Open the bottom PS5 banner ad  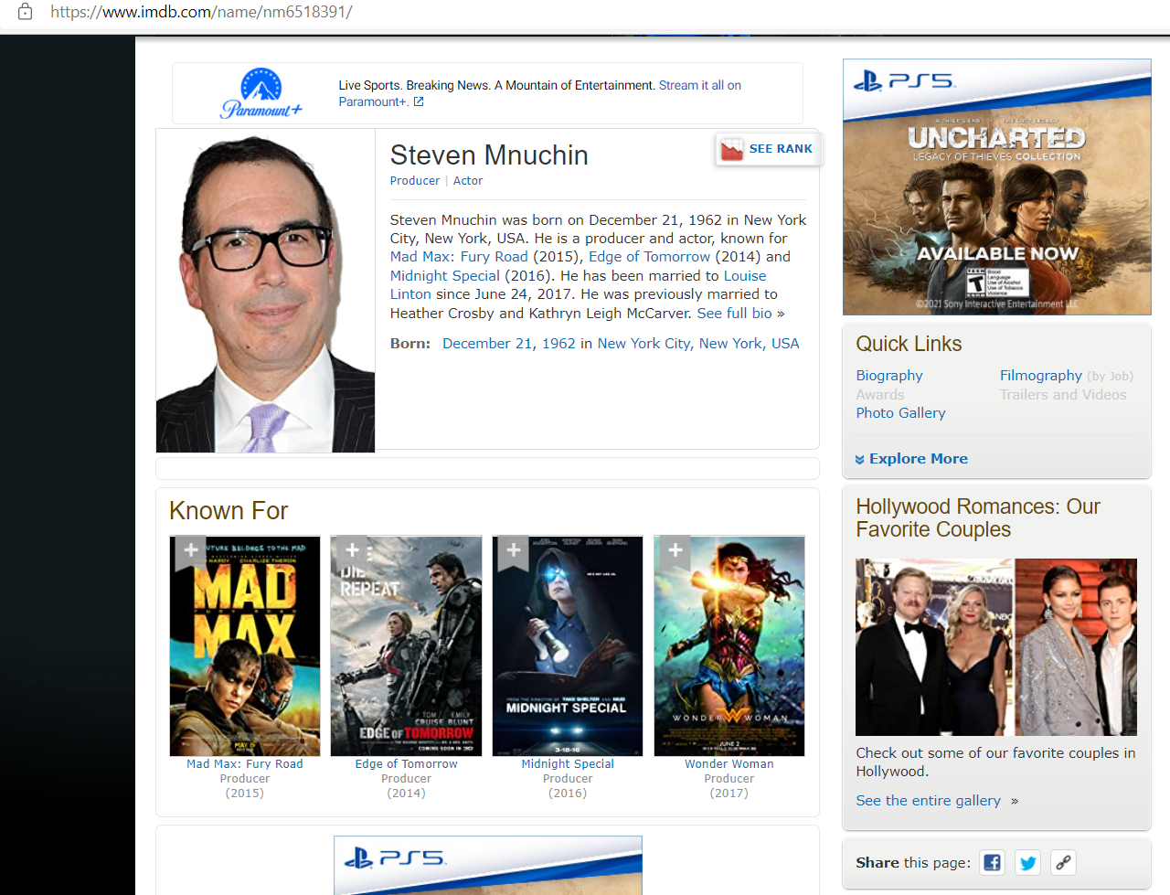click(x=488, y=865)
